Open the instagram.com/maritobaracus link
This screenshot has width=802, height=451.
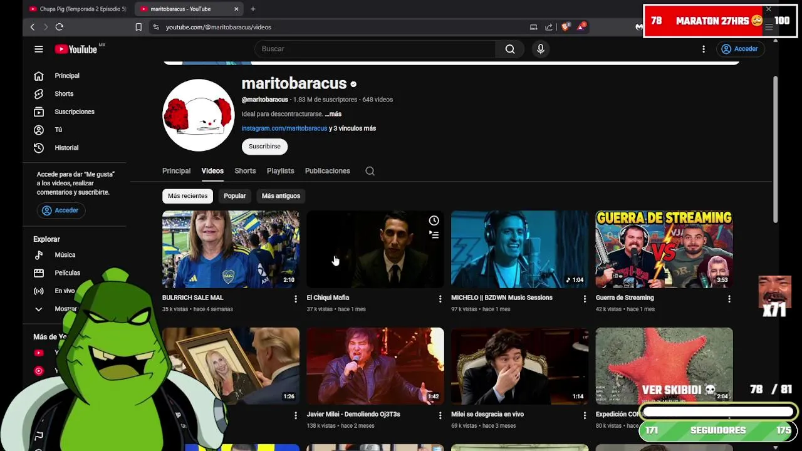(x=284, y=128)
